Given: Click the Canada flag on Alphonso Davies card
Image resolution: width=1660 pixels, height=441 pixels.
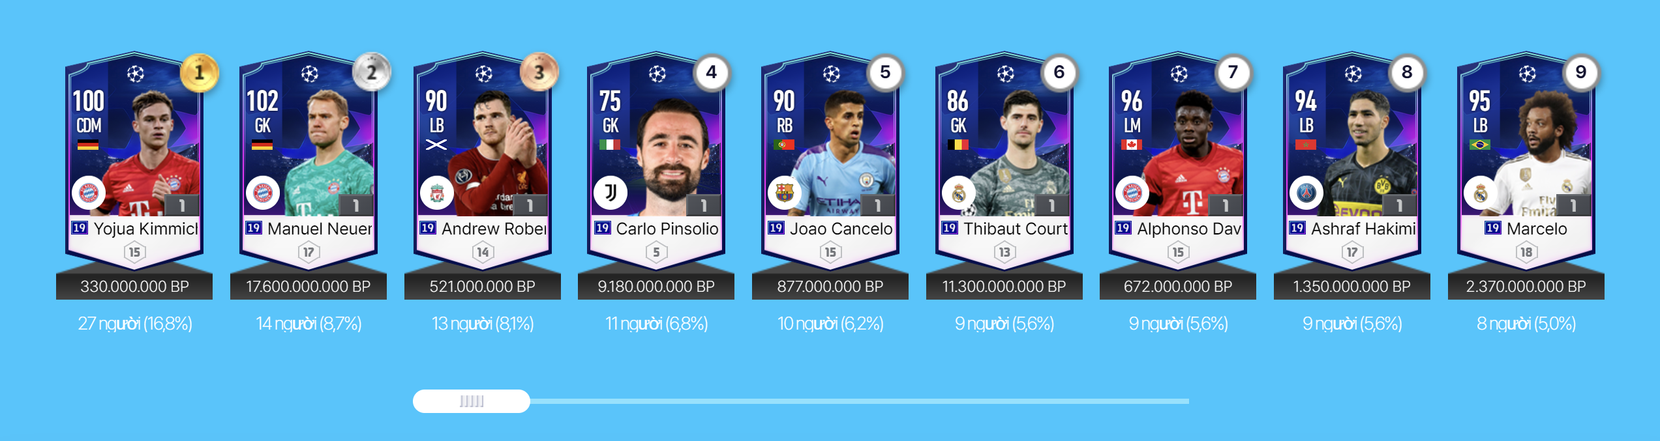Looking at the screenshot, I should 1132,145.
